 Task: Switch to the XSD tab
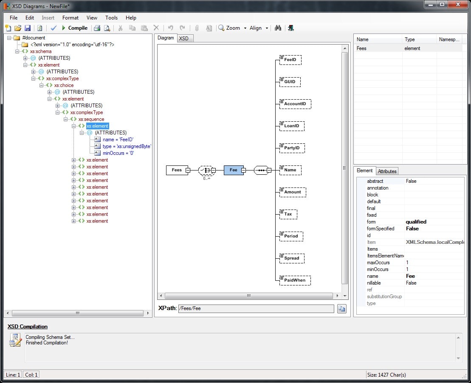pos(184,38)
